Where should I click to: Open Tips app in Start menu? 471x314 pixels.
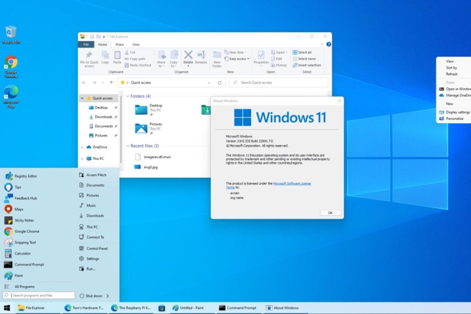click(x=13, y=187)
